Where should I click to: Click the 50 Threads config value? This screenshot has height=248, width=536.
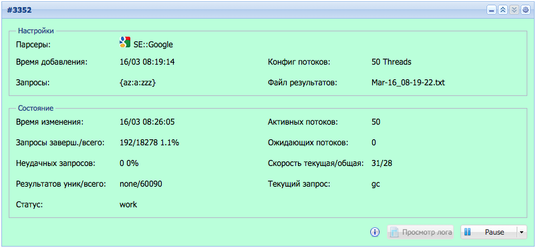click(391, 62)
